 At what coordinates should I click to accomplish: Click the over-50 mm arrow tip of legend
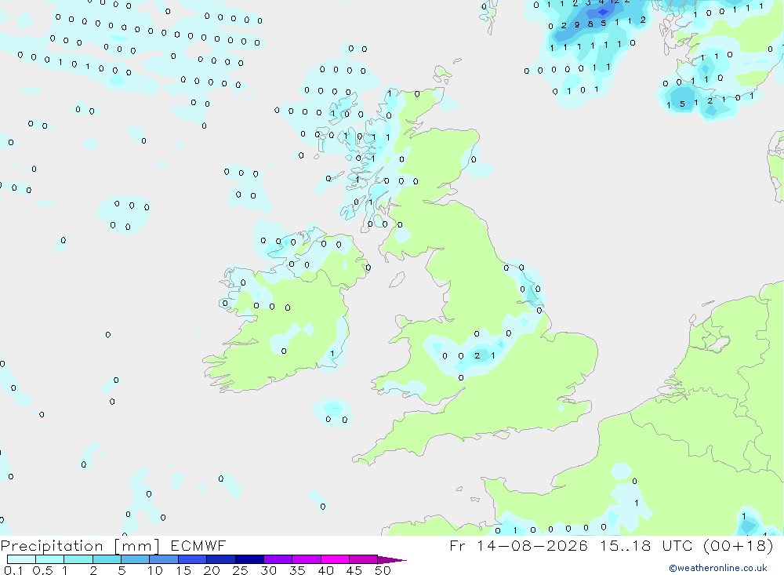pos(392,560)
